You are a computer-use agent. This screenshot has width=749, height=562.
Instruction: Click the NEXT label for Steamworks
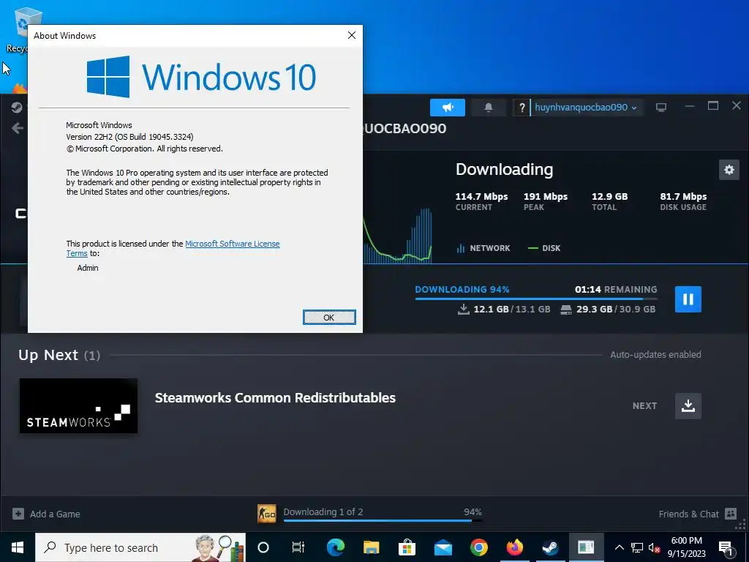pyautogui.click(x=645, y=405)
